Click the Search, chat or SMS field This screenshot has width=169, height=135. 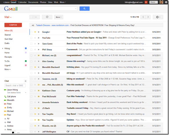pyautogui.click(x=15, y=85)
